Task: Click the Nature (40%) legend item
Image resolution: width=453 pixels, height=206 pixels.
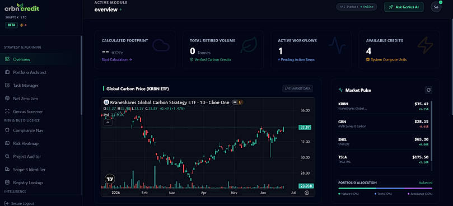Action: point(349,194)
